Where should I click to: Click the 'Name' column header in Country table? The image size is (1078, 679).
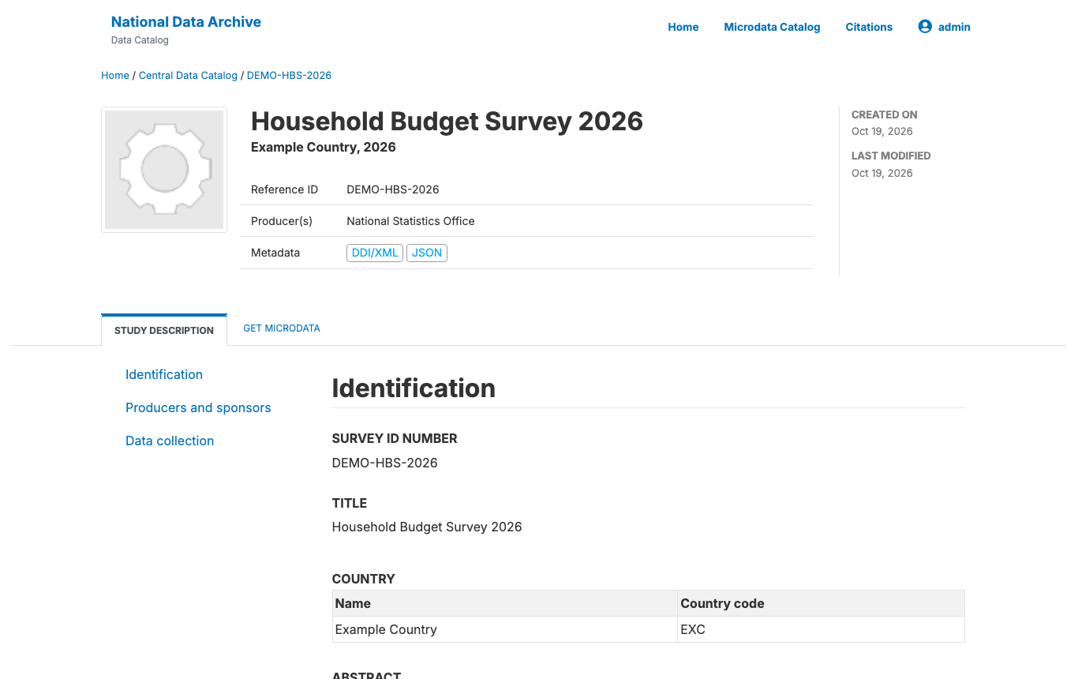(504, 603)
